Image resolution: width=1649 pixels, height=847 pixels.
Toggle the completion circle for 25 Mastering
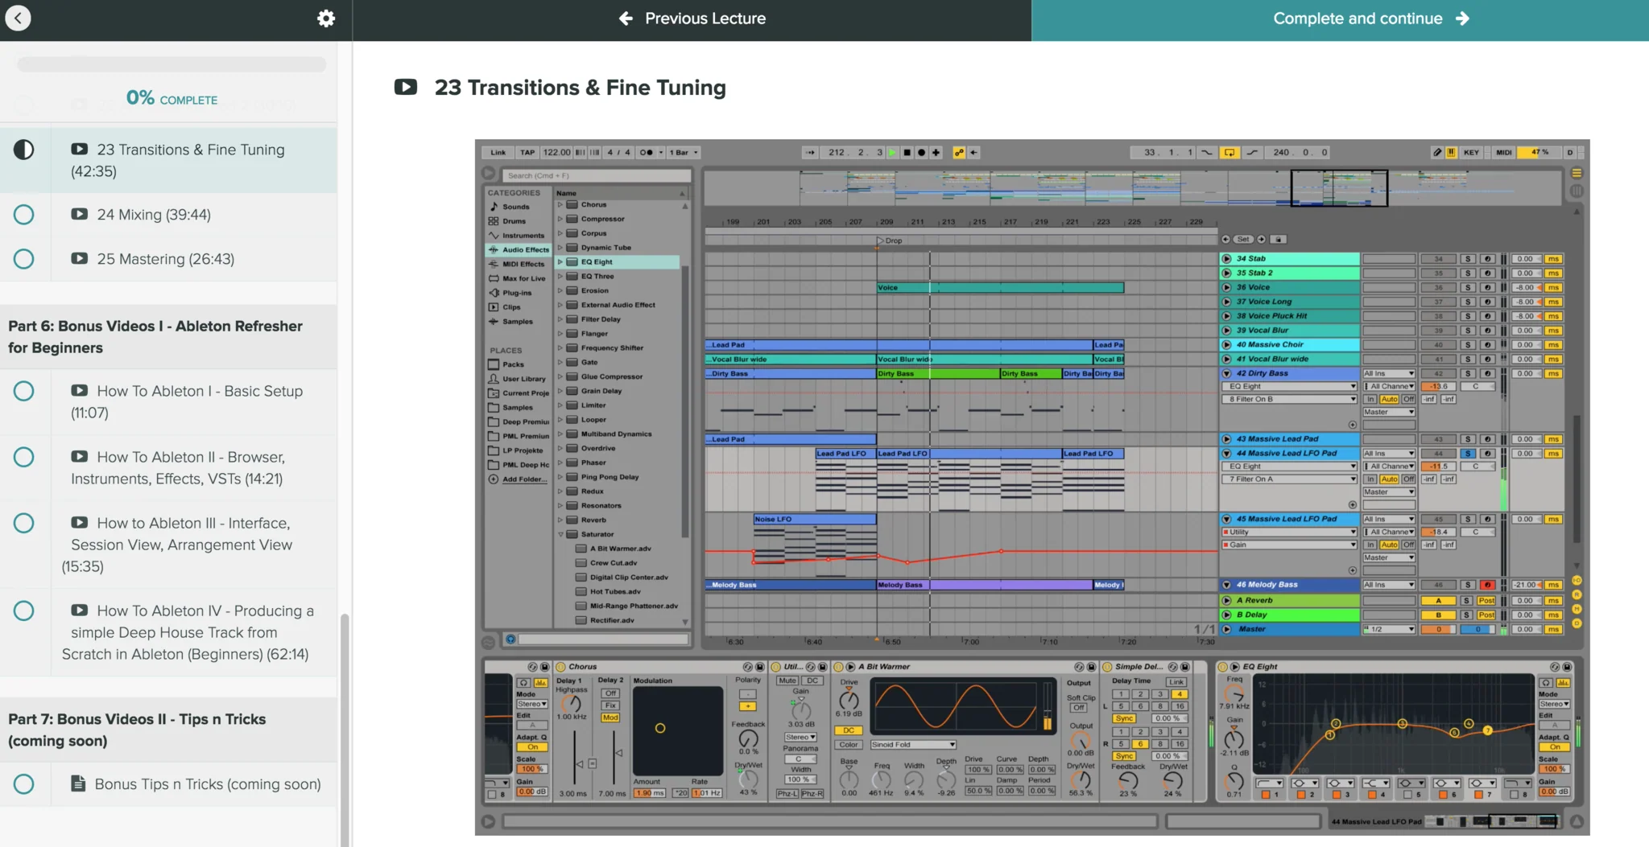pos(24,259)
